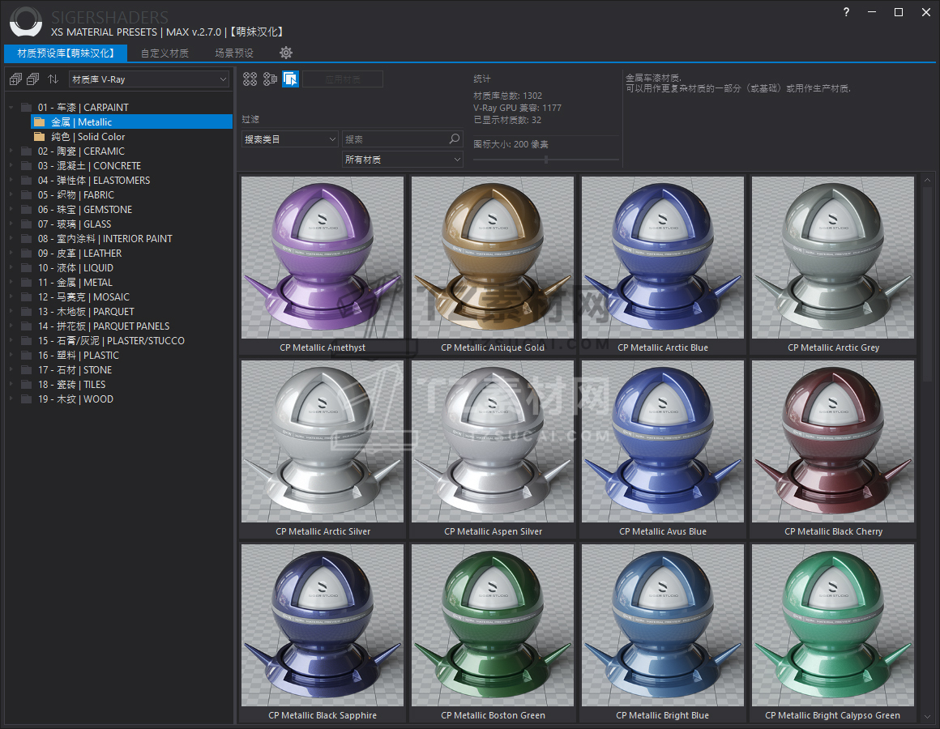Expand the 09 LEATHER tree node arrow
The width and height of the screenshot is (940, 729).
(x=11, y=254)
